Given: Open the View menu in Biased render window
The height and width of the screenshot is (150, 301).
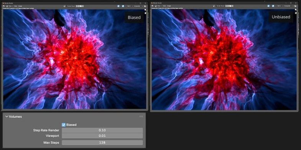Looking at the screenshot, I should [x=16, y=6].
